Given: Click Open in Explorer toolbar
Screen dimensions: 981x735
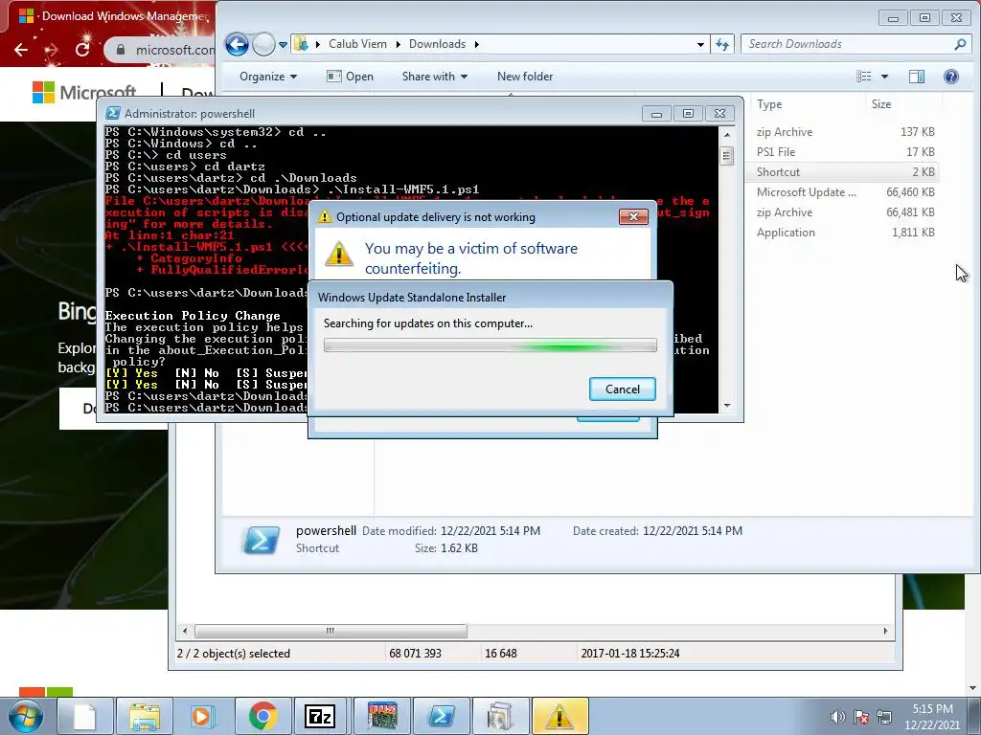Looking at the screenshot, I should point(351,77).
